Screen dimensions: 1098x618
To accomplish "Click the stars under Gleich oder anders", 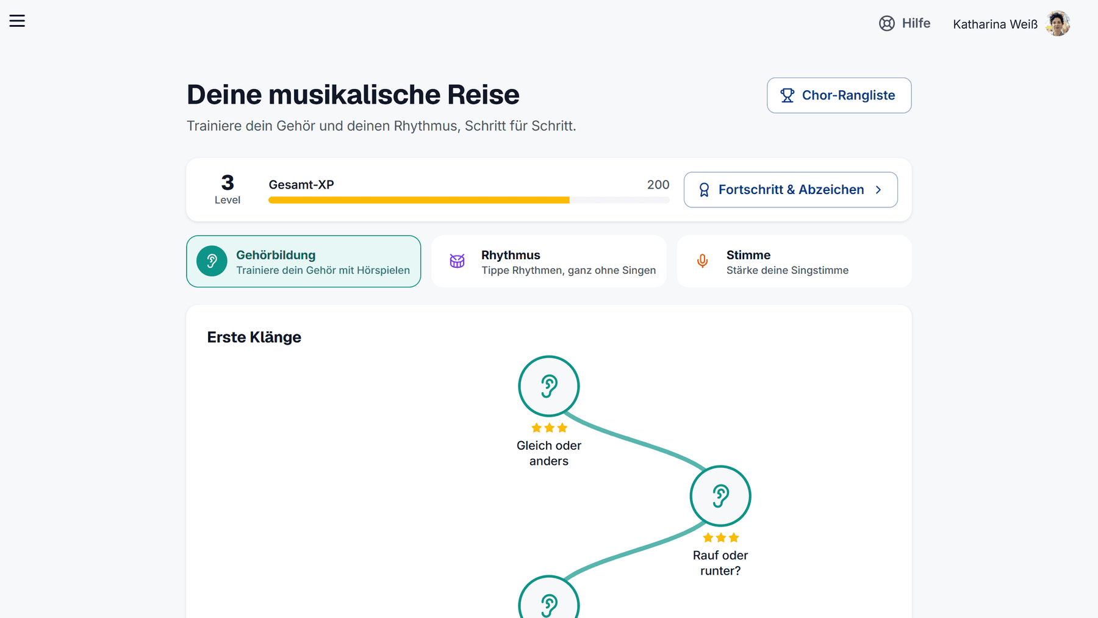I will (x=549, y=428).
